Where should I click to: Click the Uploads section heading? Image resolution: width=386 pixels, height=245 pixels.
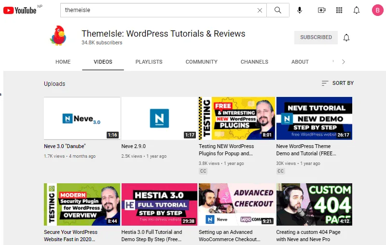click(55, 83)
